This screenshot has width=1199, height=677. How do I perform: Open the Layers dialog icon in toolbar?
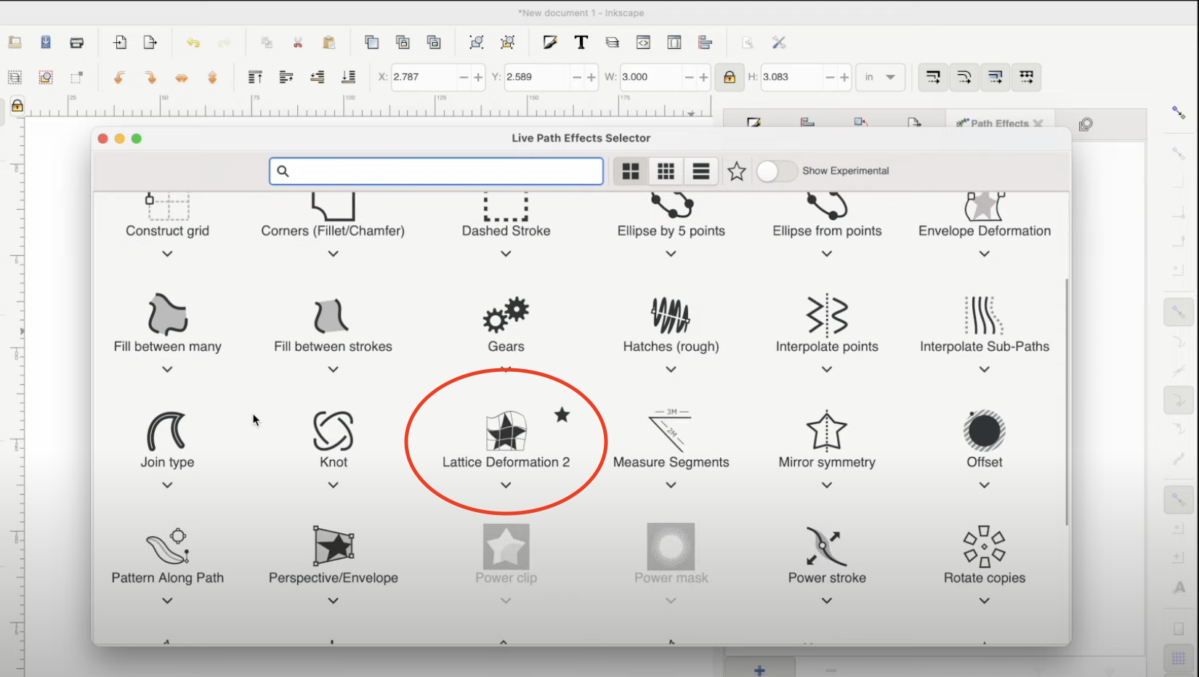click(x=612, y=42)
